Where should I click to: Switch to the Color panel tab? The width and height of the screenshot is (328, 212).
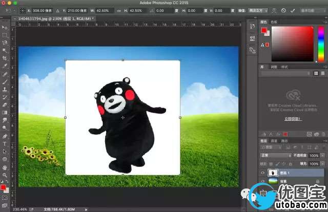click(263, 22)
